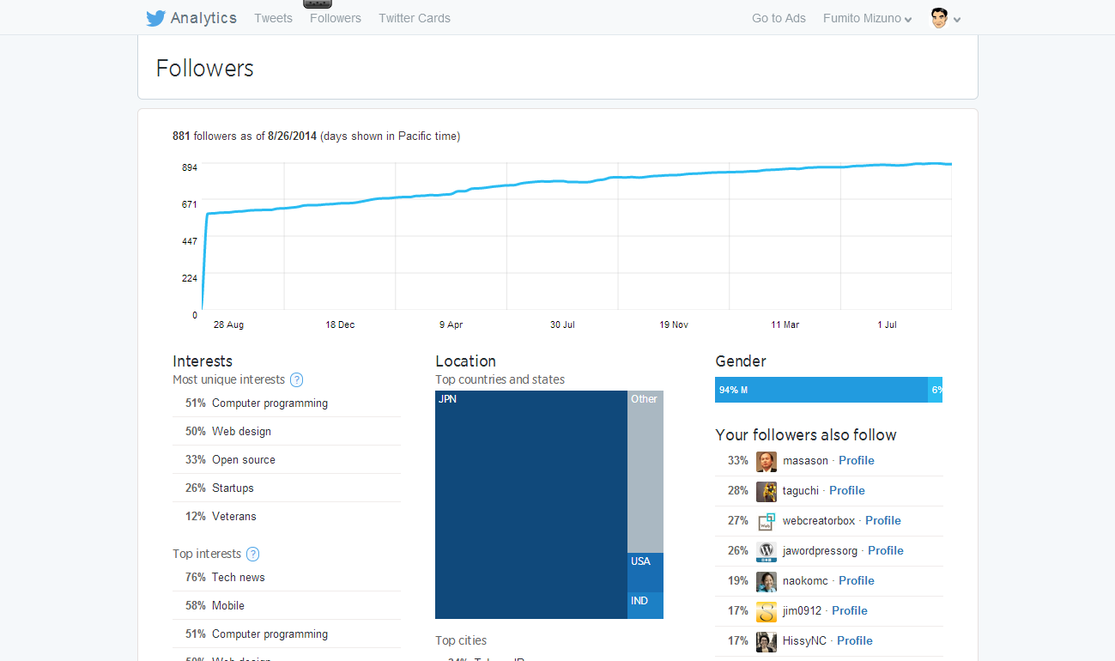1115x661 pixels.
Task: Click the 19 Nov chart axis label
Action: [x=674, y=325]
